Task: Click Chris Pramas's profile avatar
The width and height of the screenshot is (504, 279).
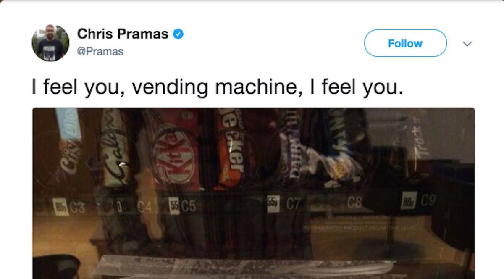Action: tap(50, 43)
